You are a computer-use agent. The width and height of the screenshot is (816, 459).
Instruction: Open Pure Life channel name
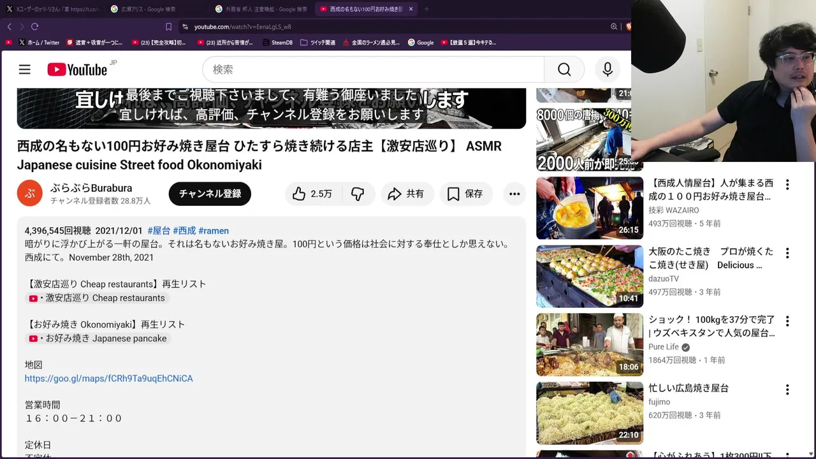tap(664, 347)
